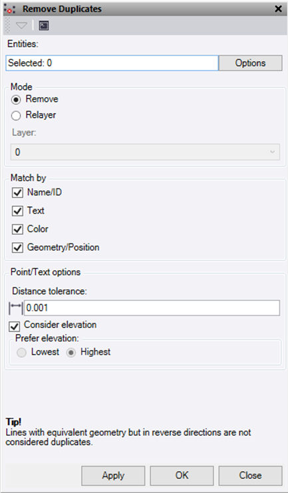This screenshot has width=288, height=493.
Task: Click the command window toolbar icon
Action: (44, 25)
